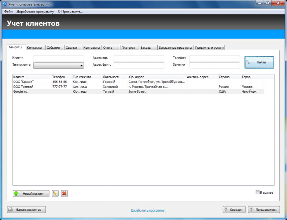287x220 pixels.
Task: Focus the 'Клиент' search field
Action: point(59,59)
